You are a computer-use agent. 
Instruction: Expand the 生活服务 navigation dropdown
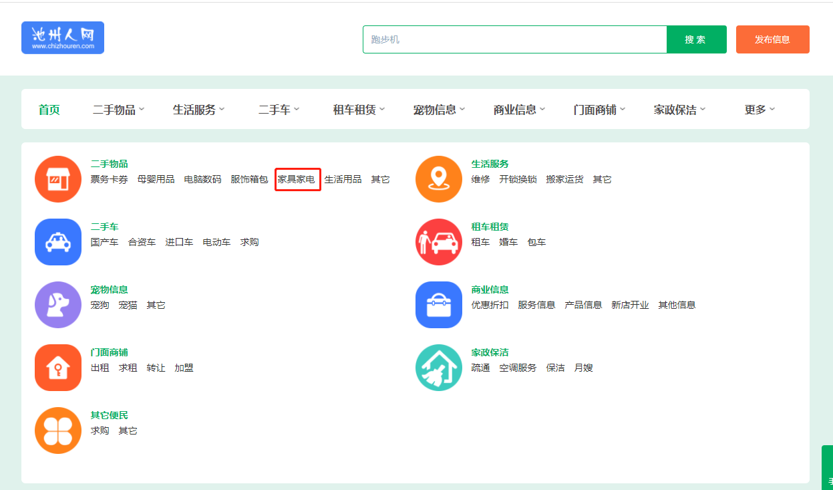(198, 110)
